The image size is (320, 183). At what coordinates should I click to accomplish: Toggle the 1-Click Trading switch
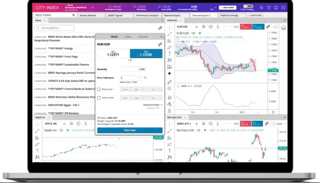pyautogui.click(x=248, y=6)
